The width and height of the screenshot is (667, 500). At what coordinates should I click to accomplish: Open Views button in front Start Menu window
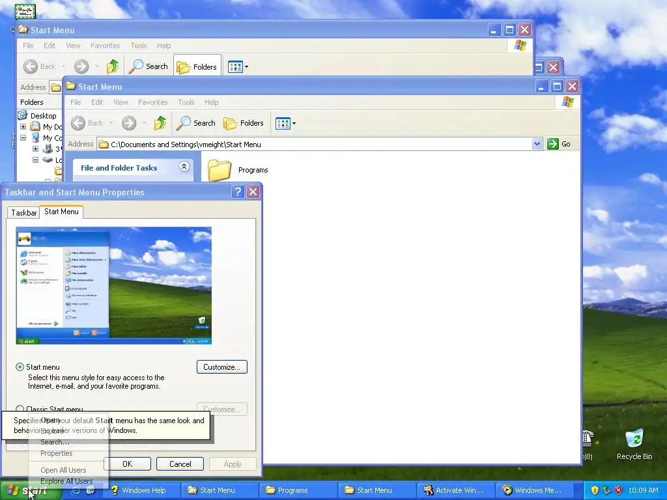pyautogui.click(x=283, y=123)
